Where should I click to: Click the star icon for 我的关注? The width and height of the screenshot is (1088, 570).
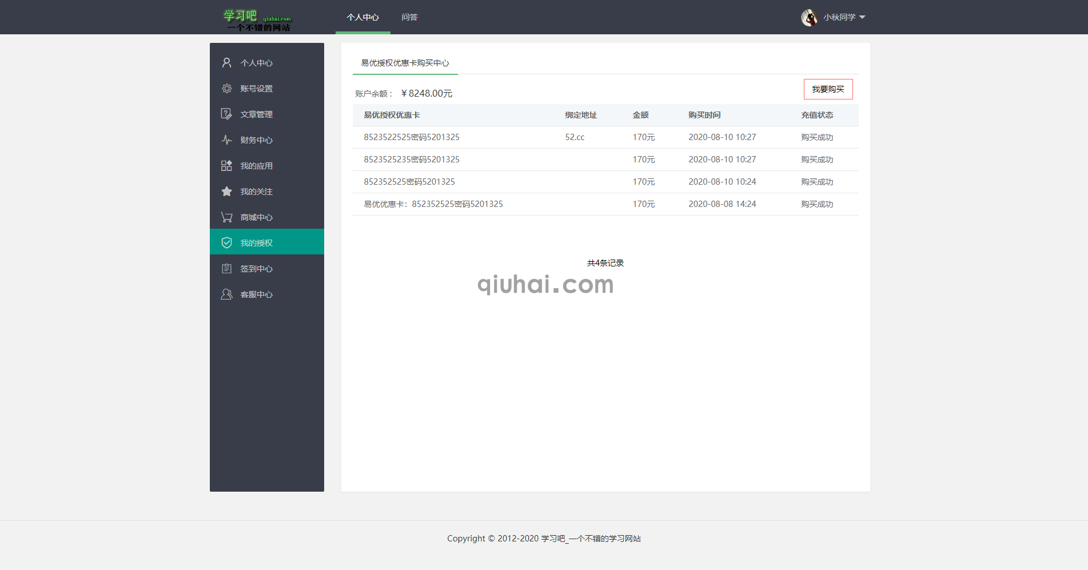(226, 192)
